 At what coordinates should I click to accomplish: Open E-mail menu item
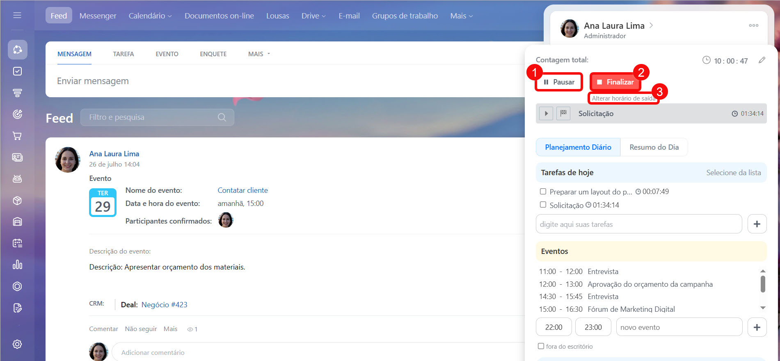(349, 16)
